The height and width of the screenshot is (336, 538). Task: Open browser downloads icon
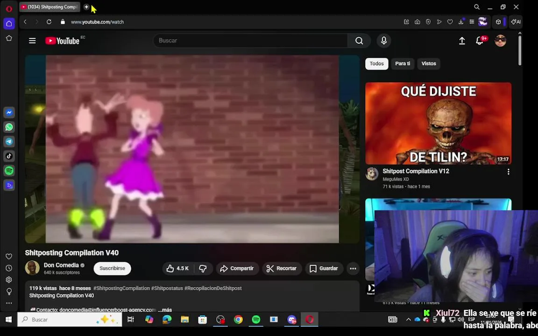click(x=461, y=21)
